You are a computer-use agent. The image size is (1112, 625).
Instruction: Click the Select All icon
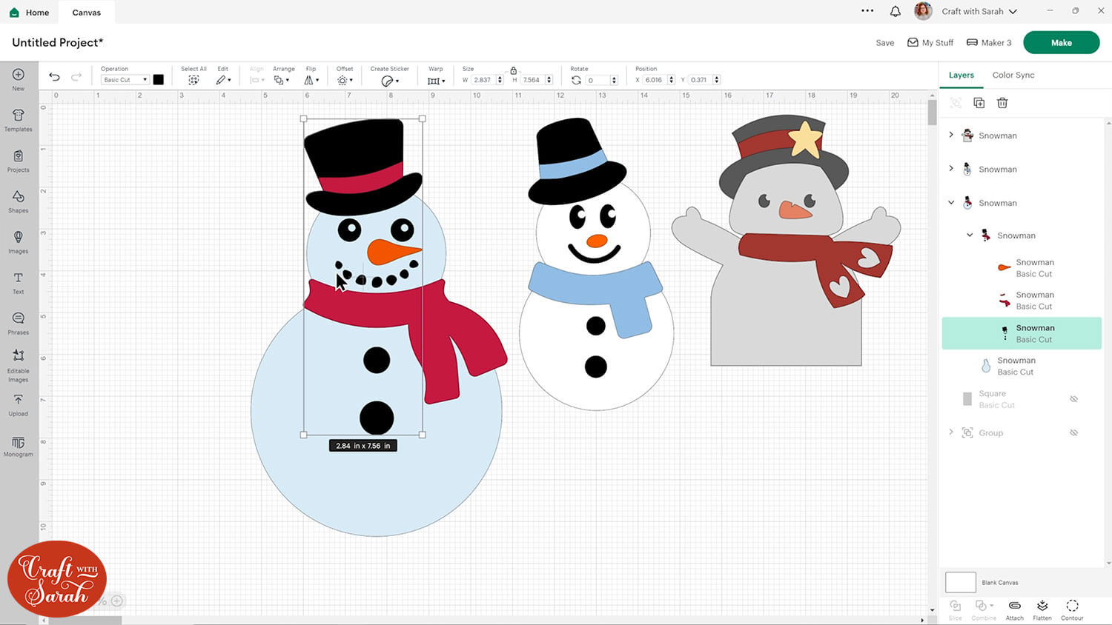click(193, 80)
